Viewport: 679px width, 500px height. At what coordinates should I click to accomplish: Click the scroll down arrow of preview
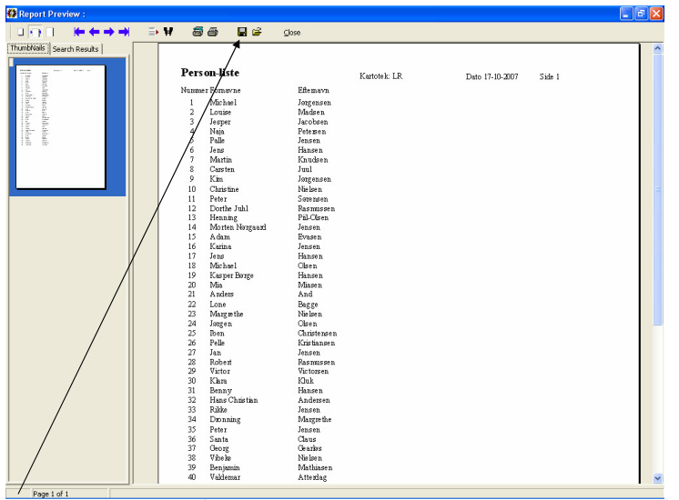click(x=657, y=478)
